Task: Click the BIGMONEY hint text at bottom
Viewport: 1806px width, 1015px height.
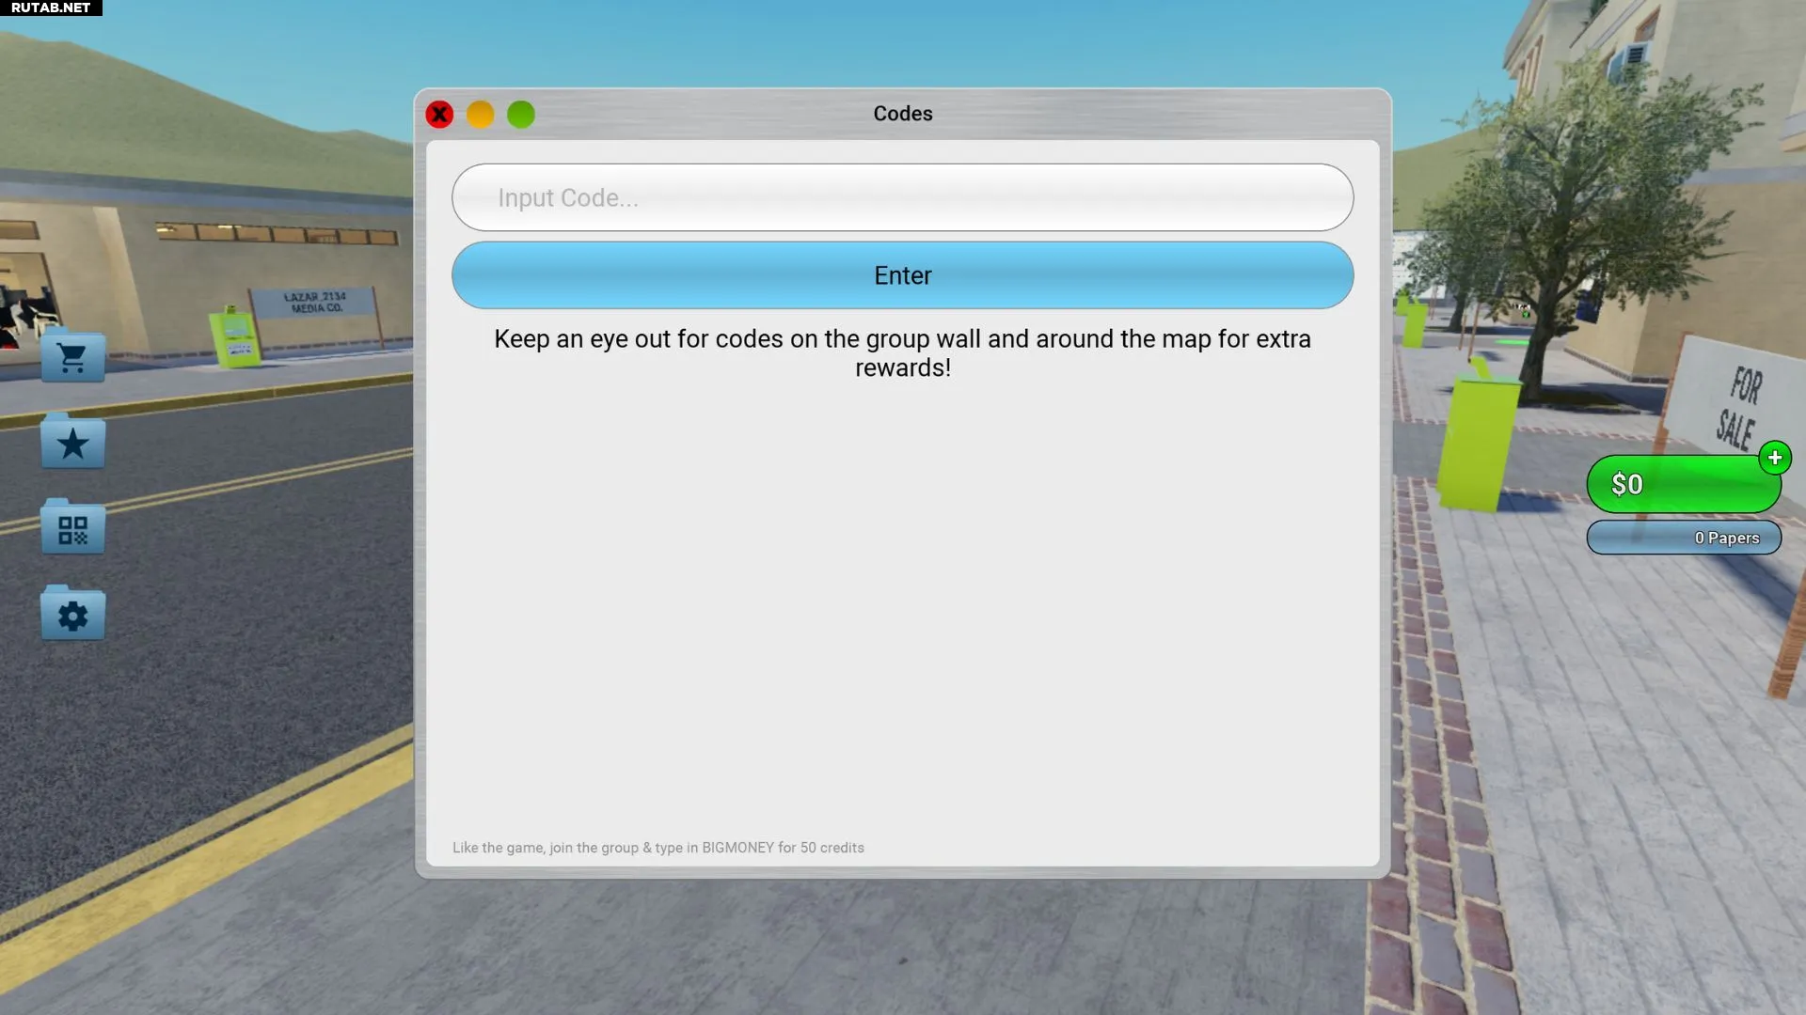Action: (x=657, y=848)
